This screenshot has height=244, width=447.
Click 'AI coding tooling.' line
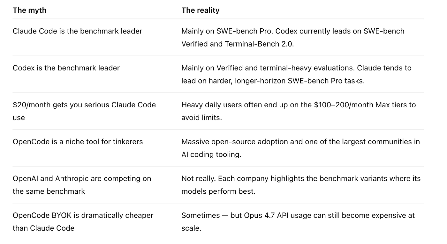click(211, 154)
